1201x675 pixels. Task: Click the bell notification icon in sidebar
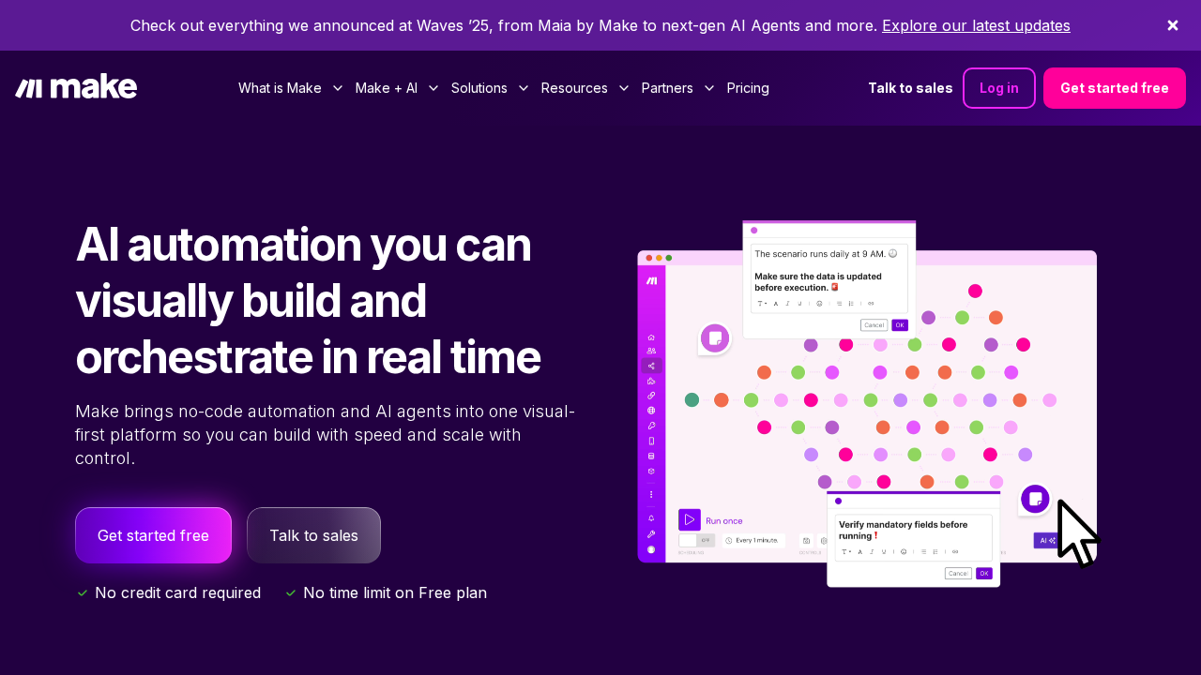point(651,517)
